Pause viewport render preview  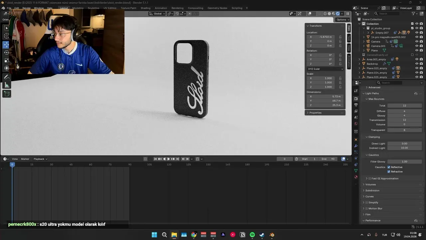(x=347, y=14)
